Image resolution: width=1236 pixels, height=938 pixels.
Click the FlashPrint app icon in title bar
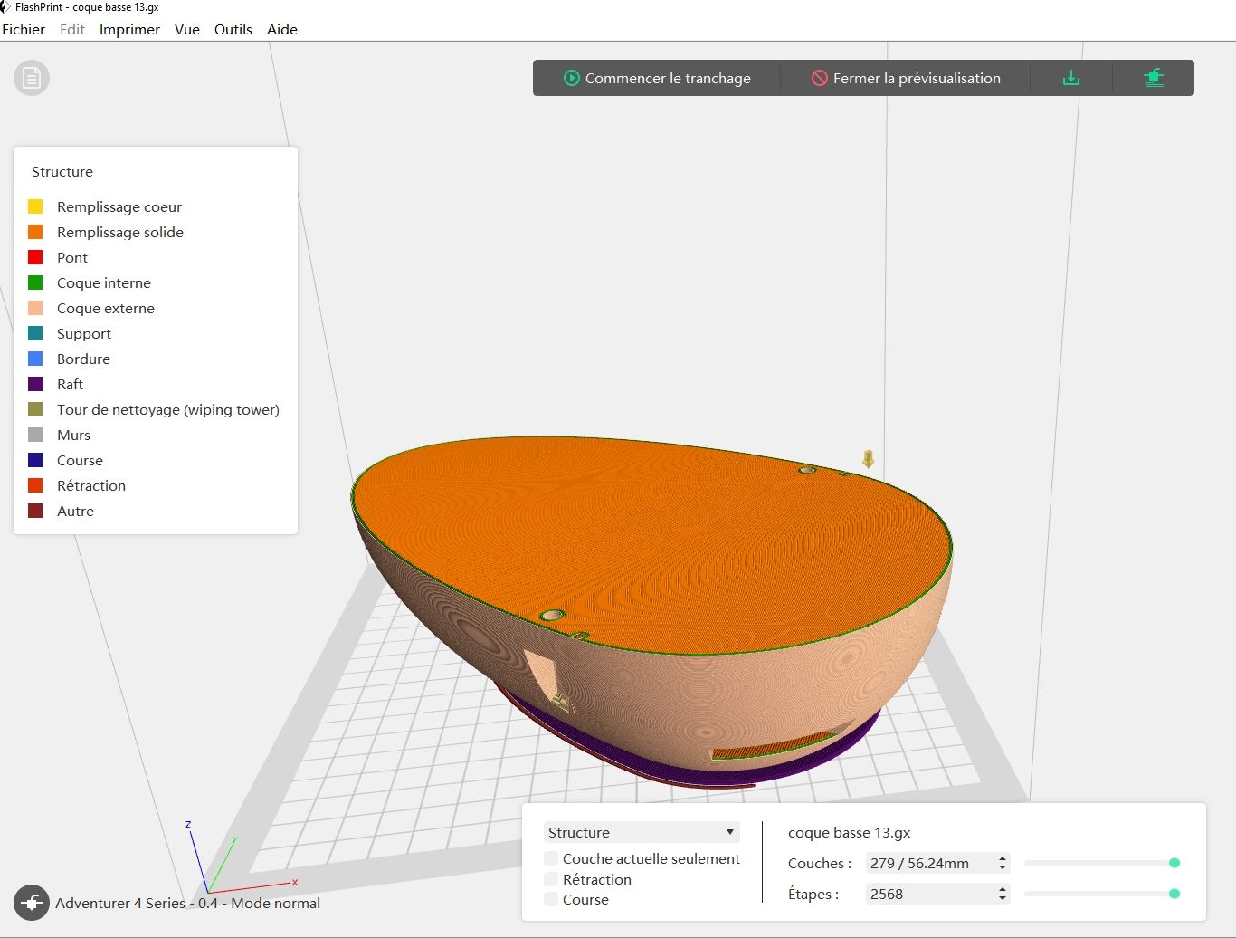pyautogui.click(x=5, y=6)
